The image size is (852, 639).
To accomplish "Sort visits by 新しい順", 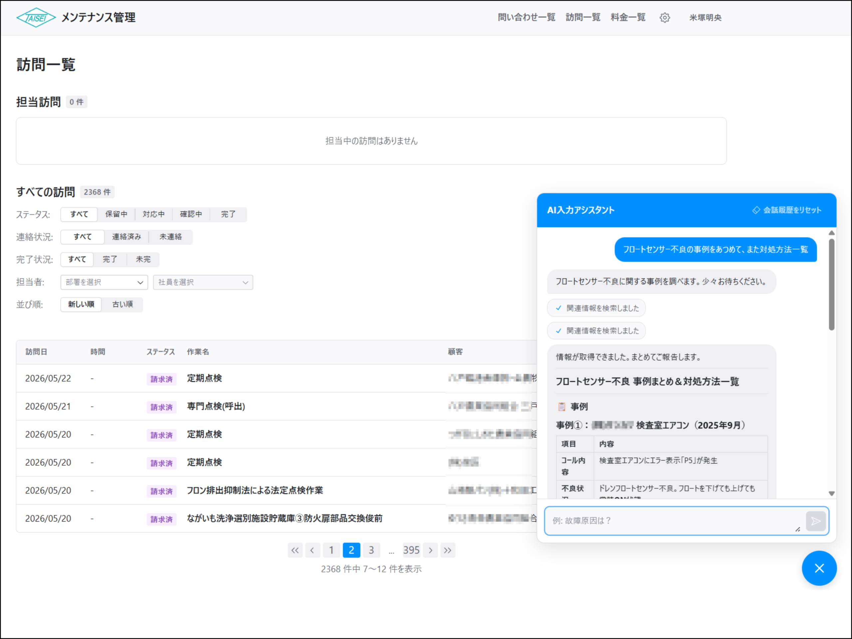I will click(x=81, y=304).
